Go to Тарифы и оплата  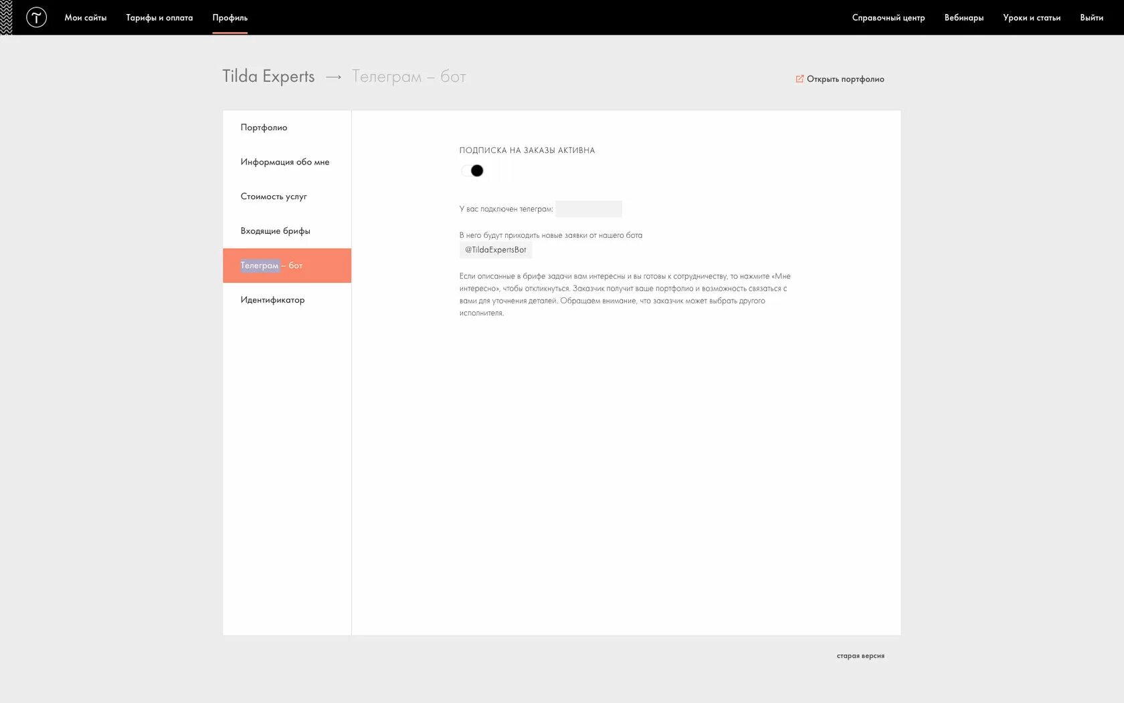click(x=159, y=17)
